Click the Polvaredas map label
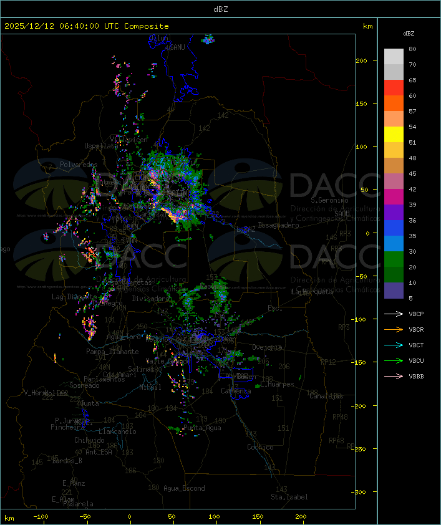 [x=79, y=165]
